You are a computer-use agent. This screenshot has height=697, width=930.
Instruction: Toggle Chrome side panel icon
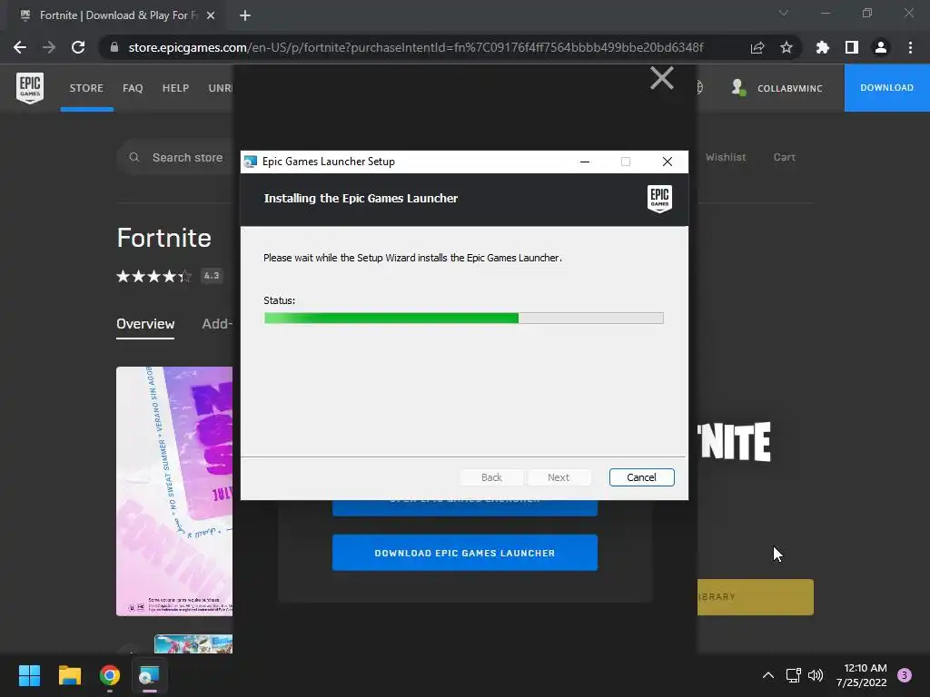pos(852,47)
